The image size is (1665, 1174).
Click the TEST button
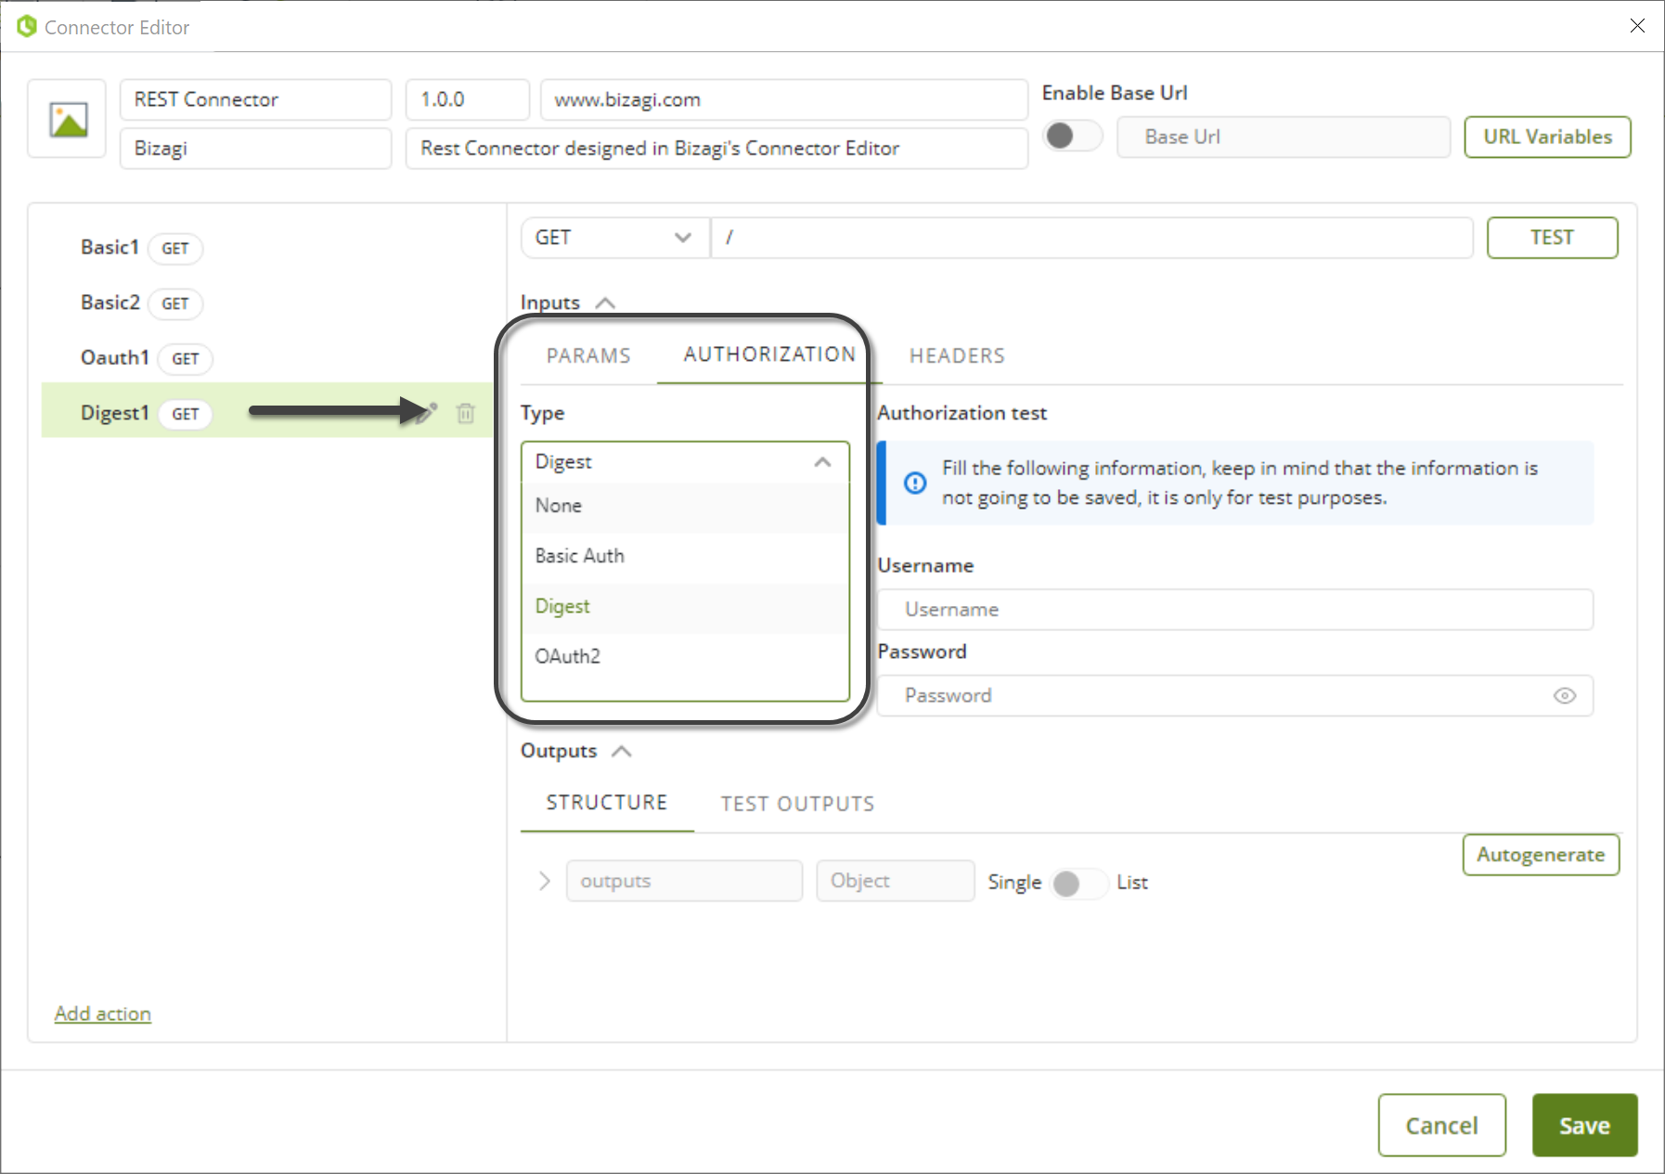pos(1552,238)
